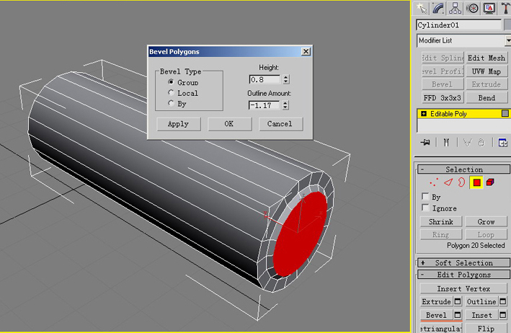This screenshot has width=511, height=333.
Task: Open the Outline settings box icon
Action: (x=503, y=302)
